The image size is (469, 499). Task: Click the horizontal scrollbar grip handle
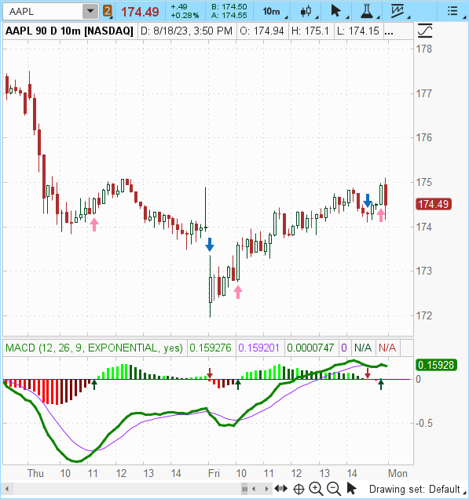pos(244,489)
